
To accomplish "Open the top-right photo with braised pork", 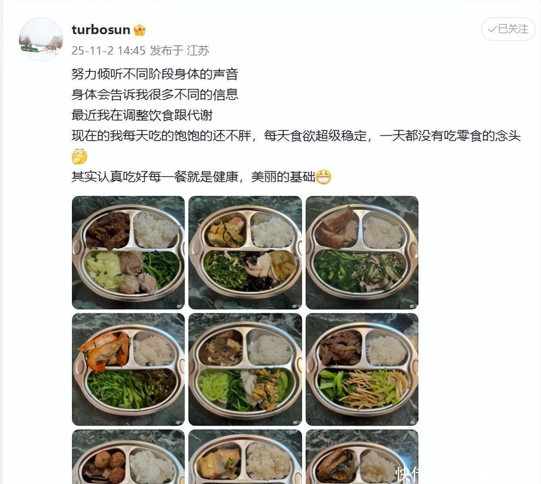I will click(x=362, y=252).
